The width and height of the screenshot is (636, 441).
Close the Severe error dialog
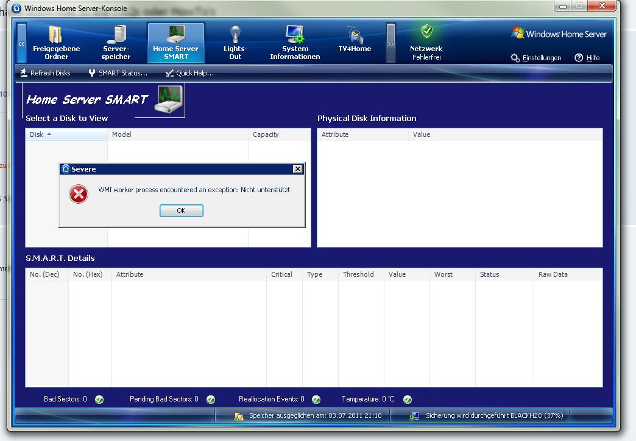[298, 169]
